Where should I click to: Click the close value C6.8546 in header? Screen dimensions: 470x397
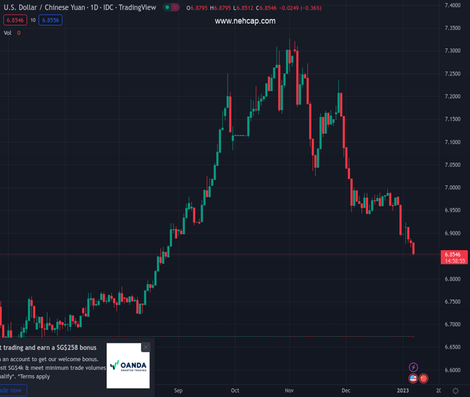tap(266, 8)
